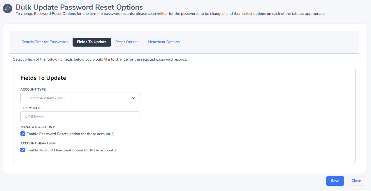The width and height of the screenshot is (371, 191).
Task: Click the 'Enable Account Heartbeat option' label text
Action: (x=72, y=150)
